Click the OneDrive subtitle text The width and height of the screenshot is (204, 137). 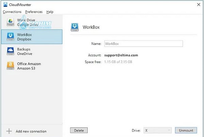click(25, 54)
